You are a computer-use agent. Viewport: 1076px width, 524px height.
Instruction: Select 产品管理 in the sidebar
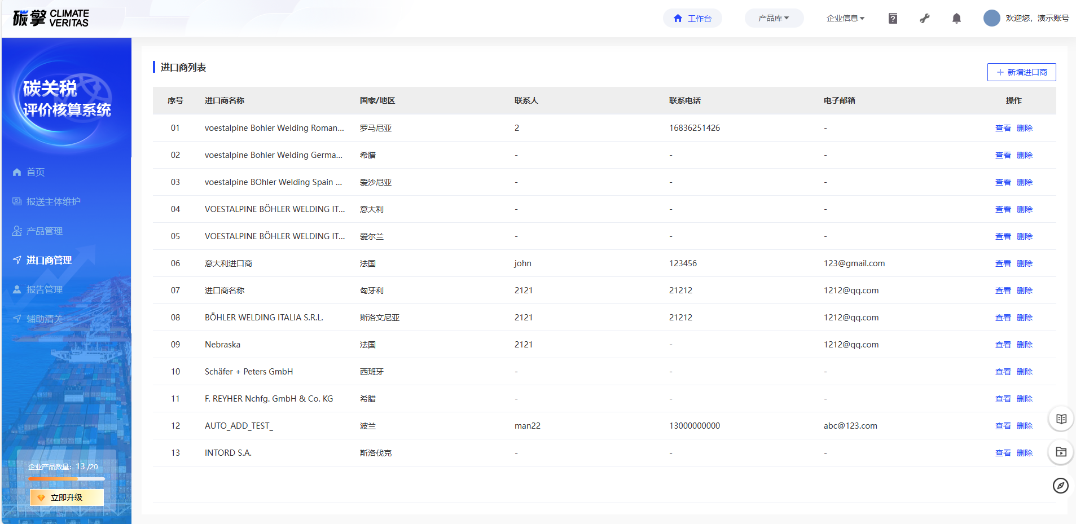(44, 231)
